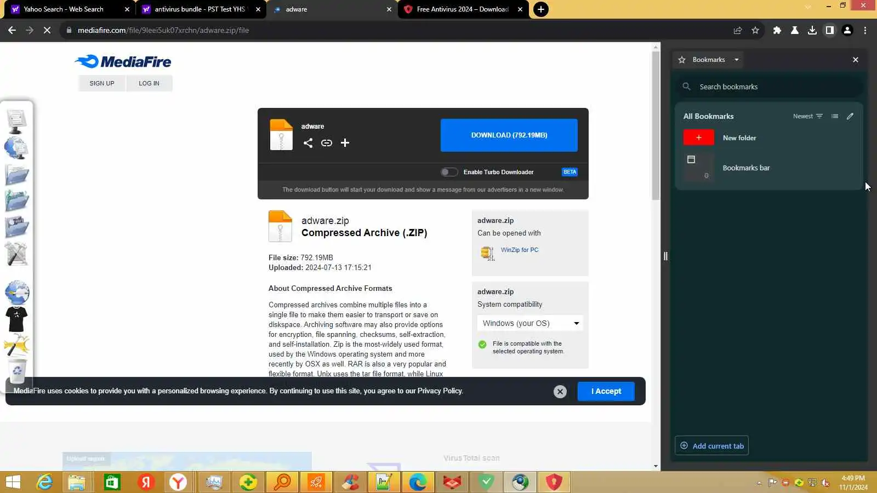Click the share page icon in address bar
Screen dimensions: 877x493
coord(738,30)
